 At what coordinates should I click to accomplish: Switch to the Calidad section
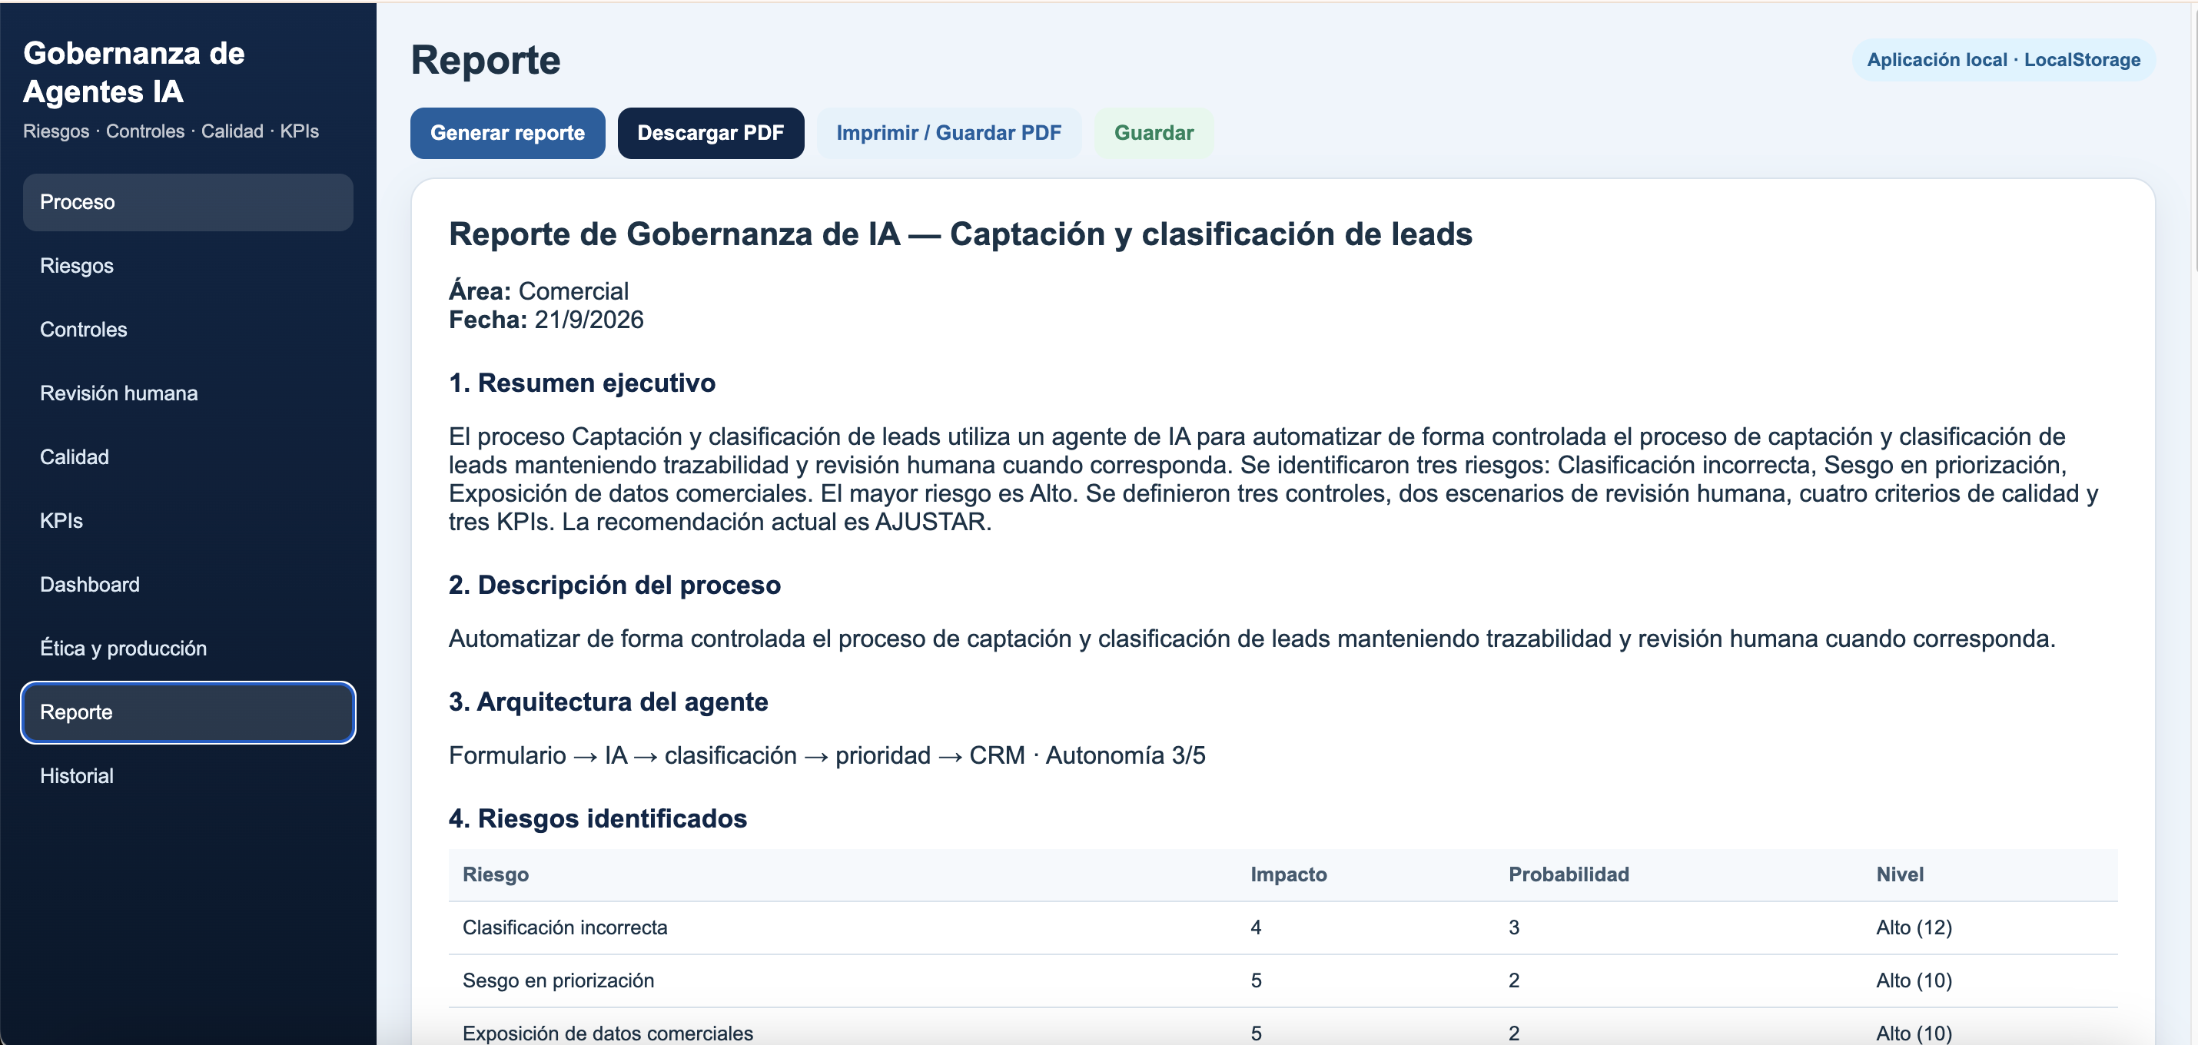click(x=188, y=457)
